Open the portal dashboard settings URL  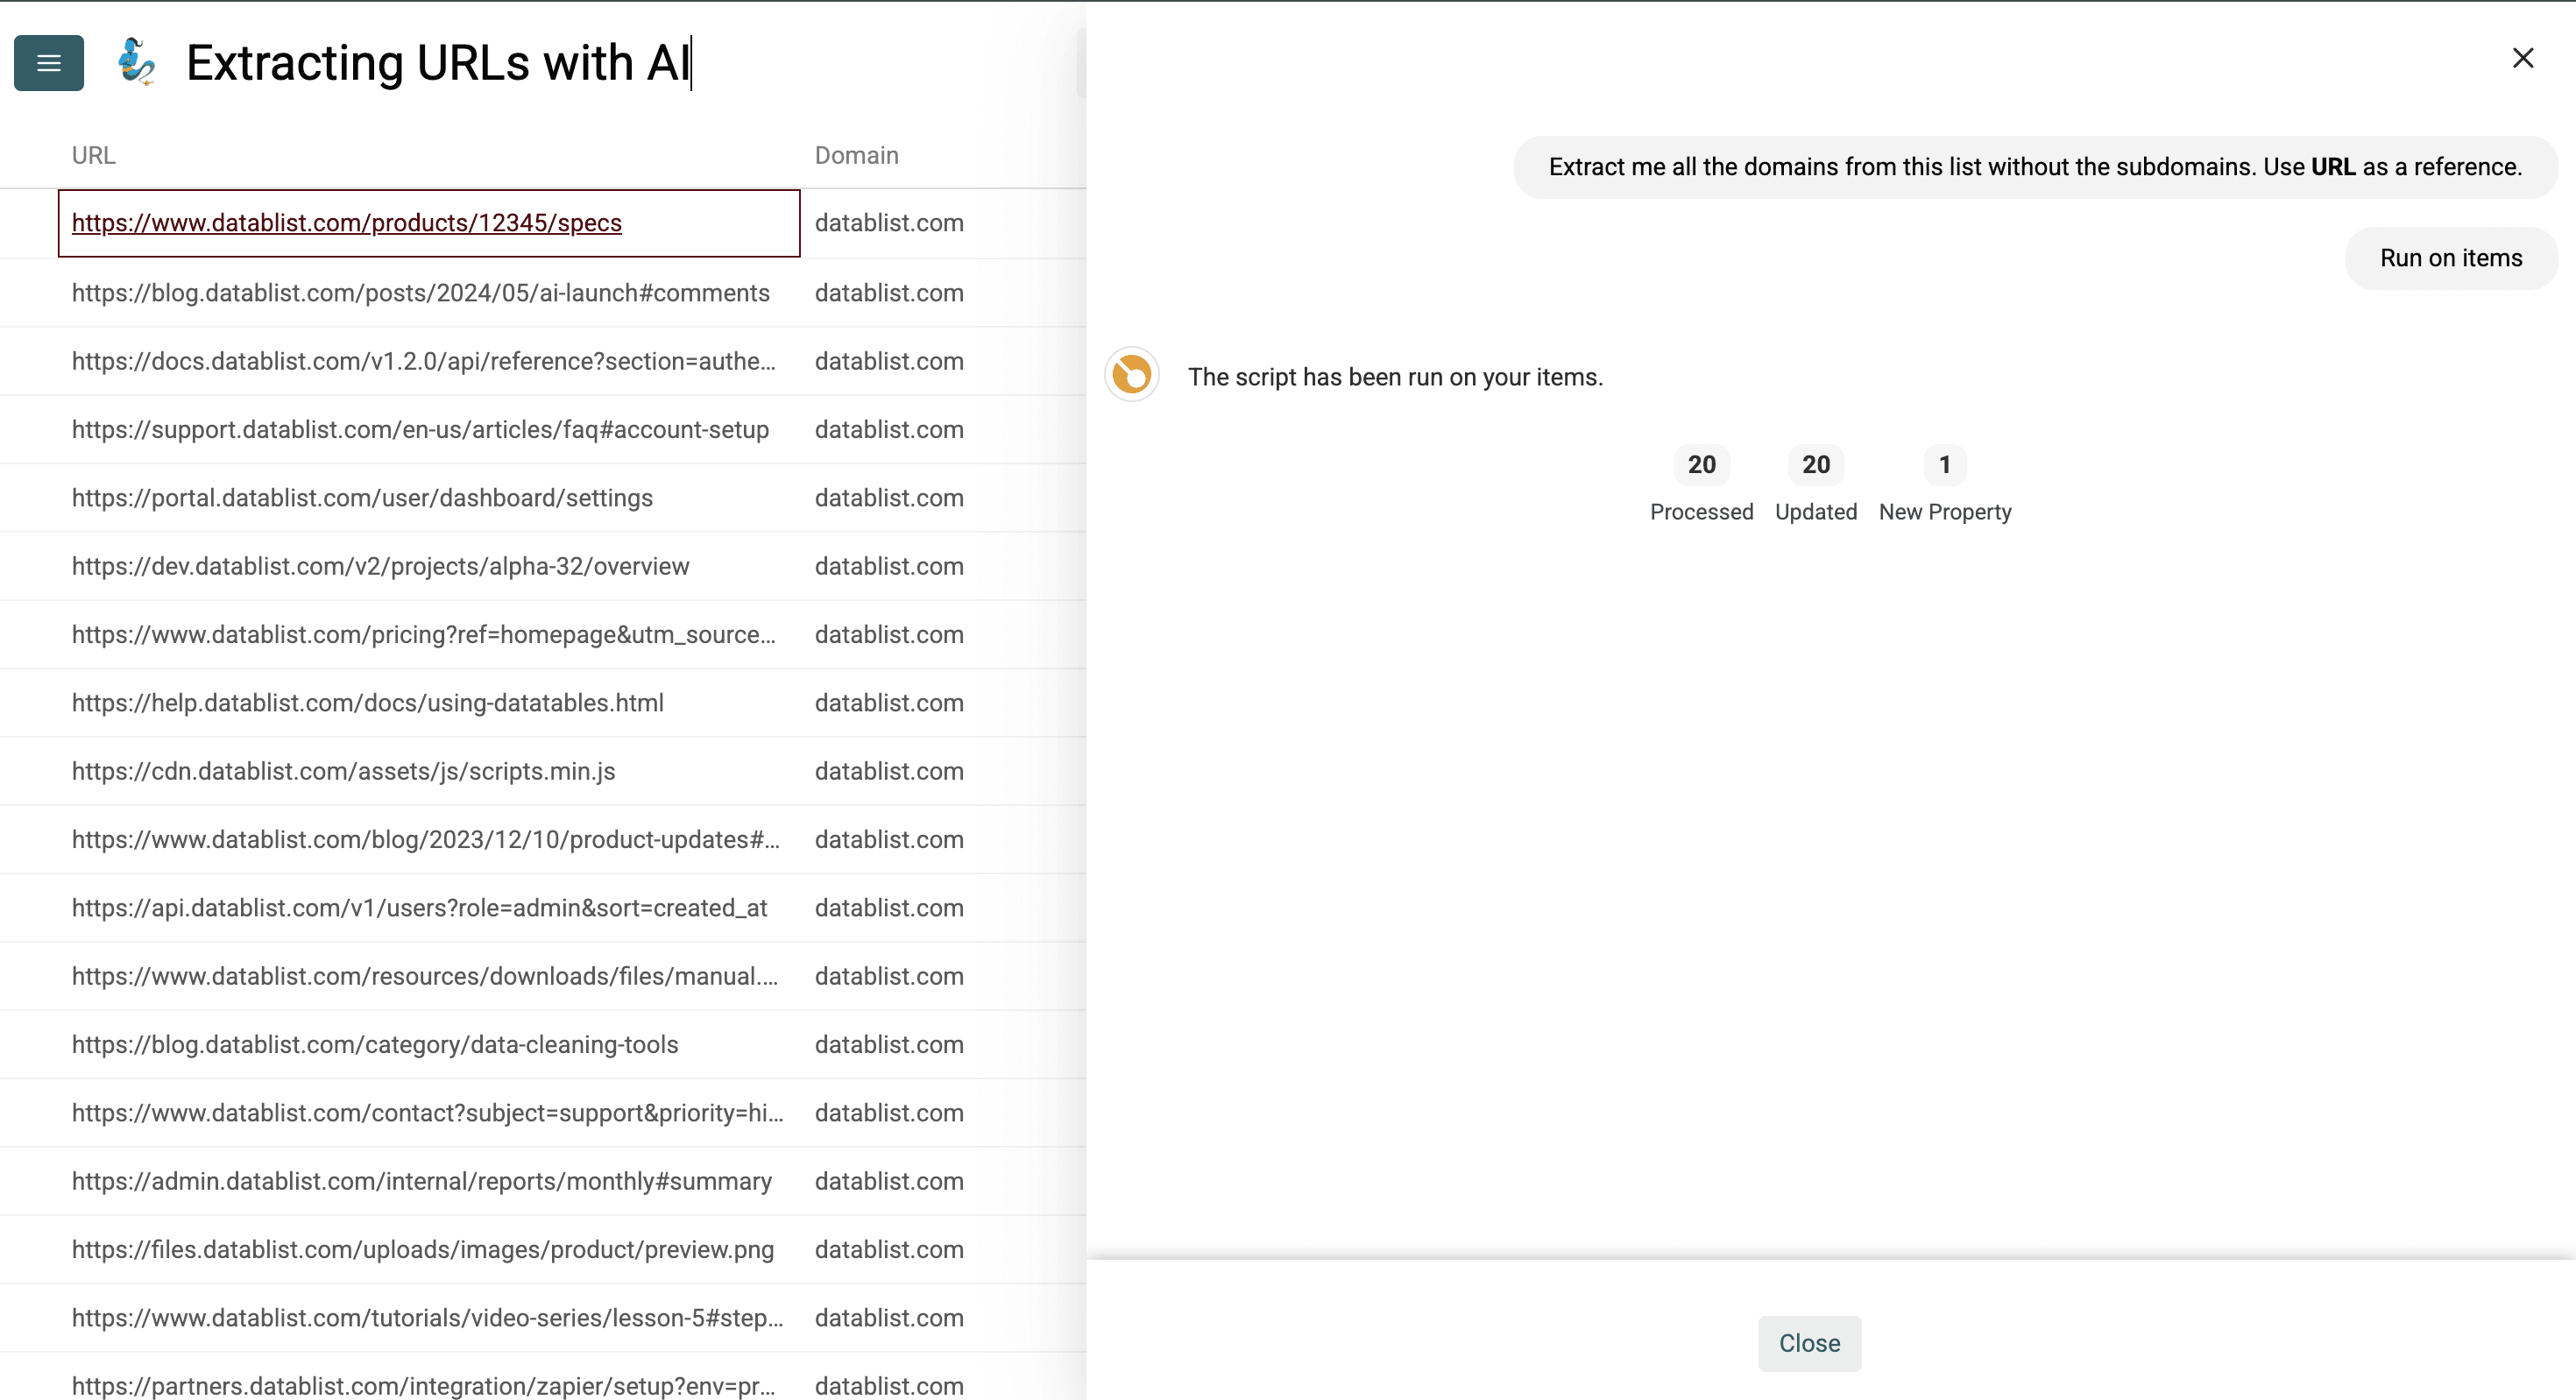point(362,497)
